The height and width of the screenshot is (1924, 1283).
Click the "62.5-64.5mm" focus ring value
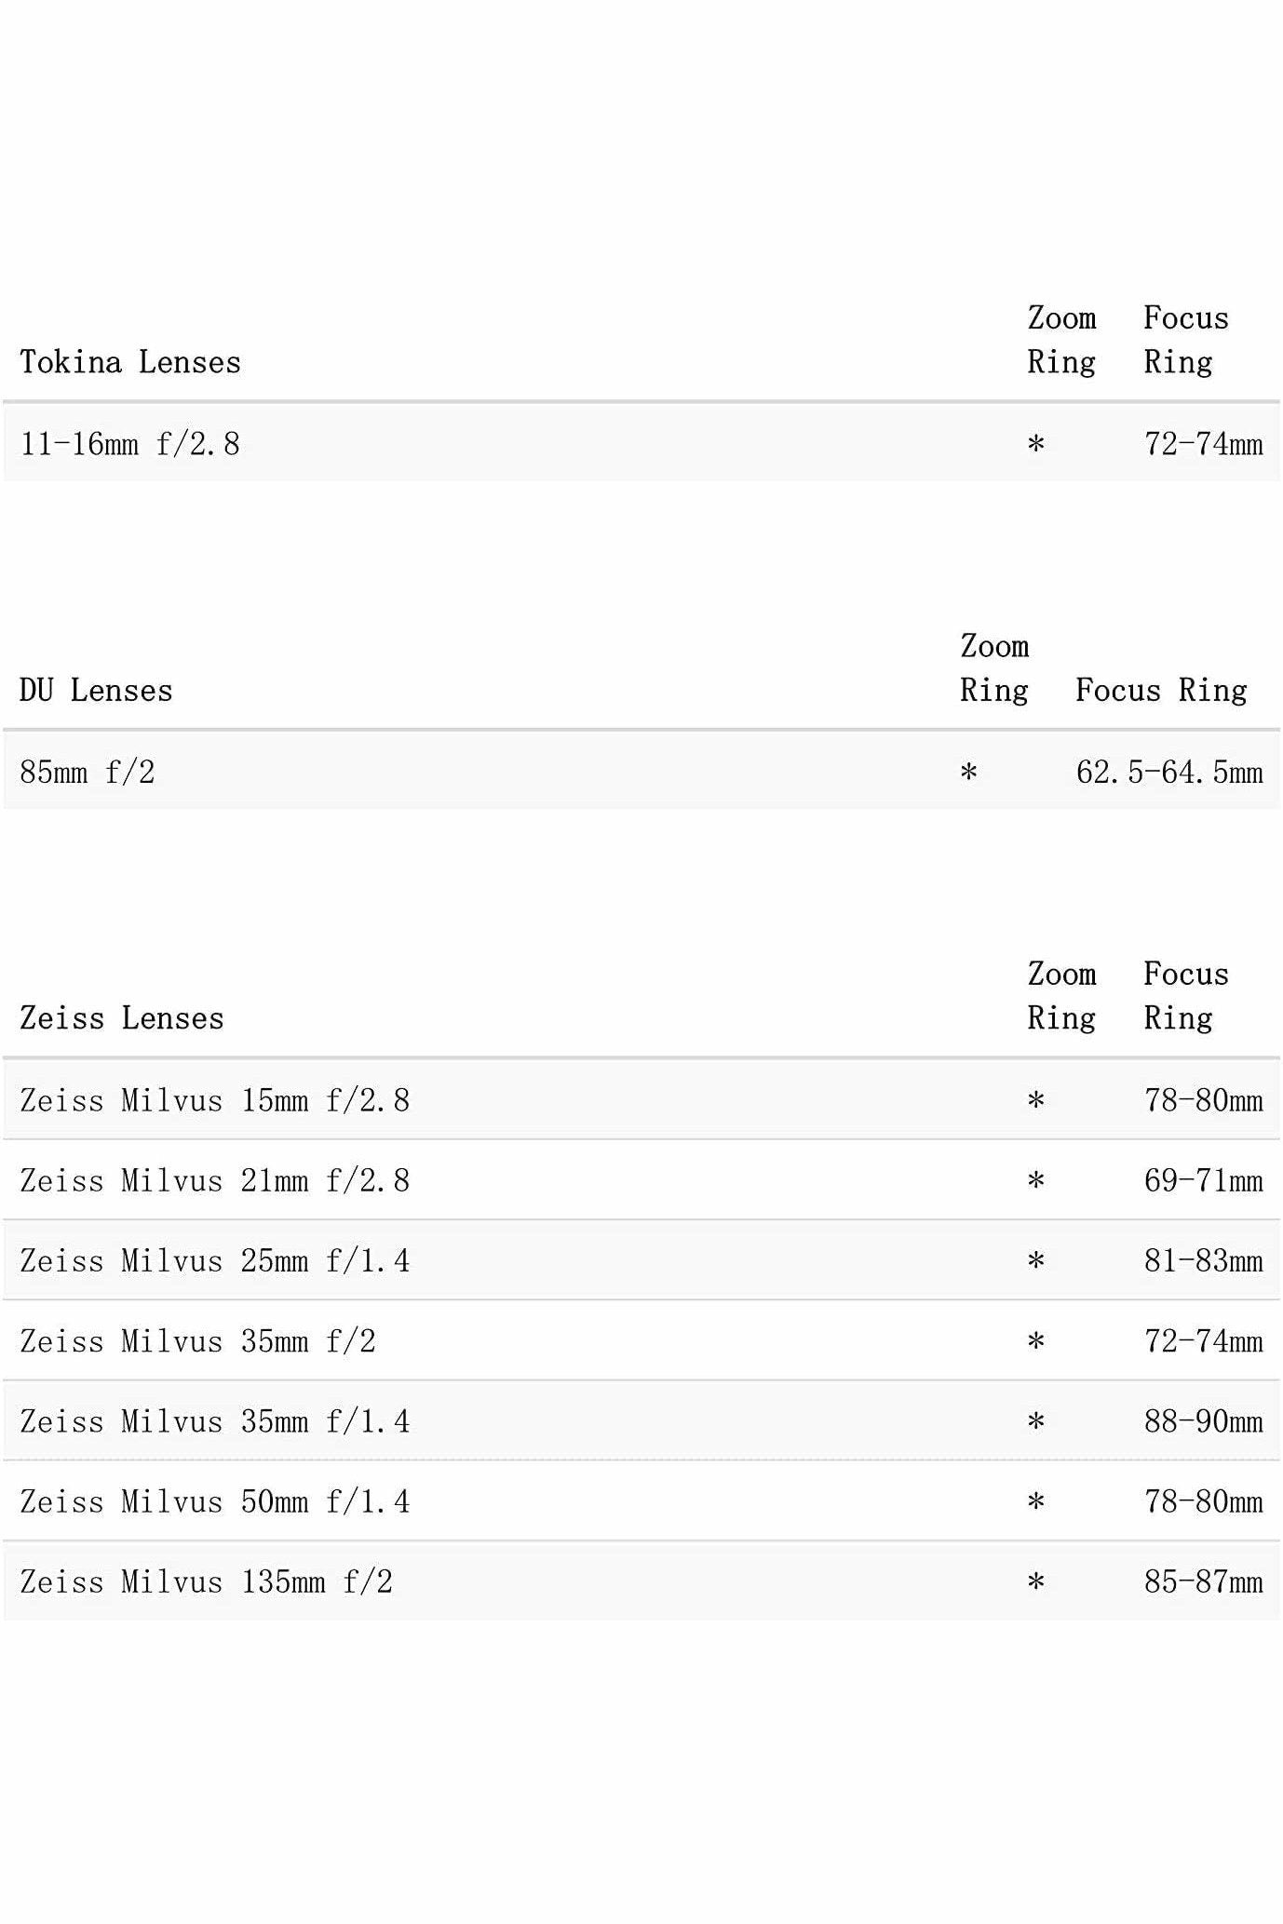pos(1169,773)
